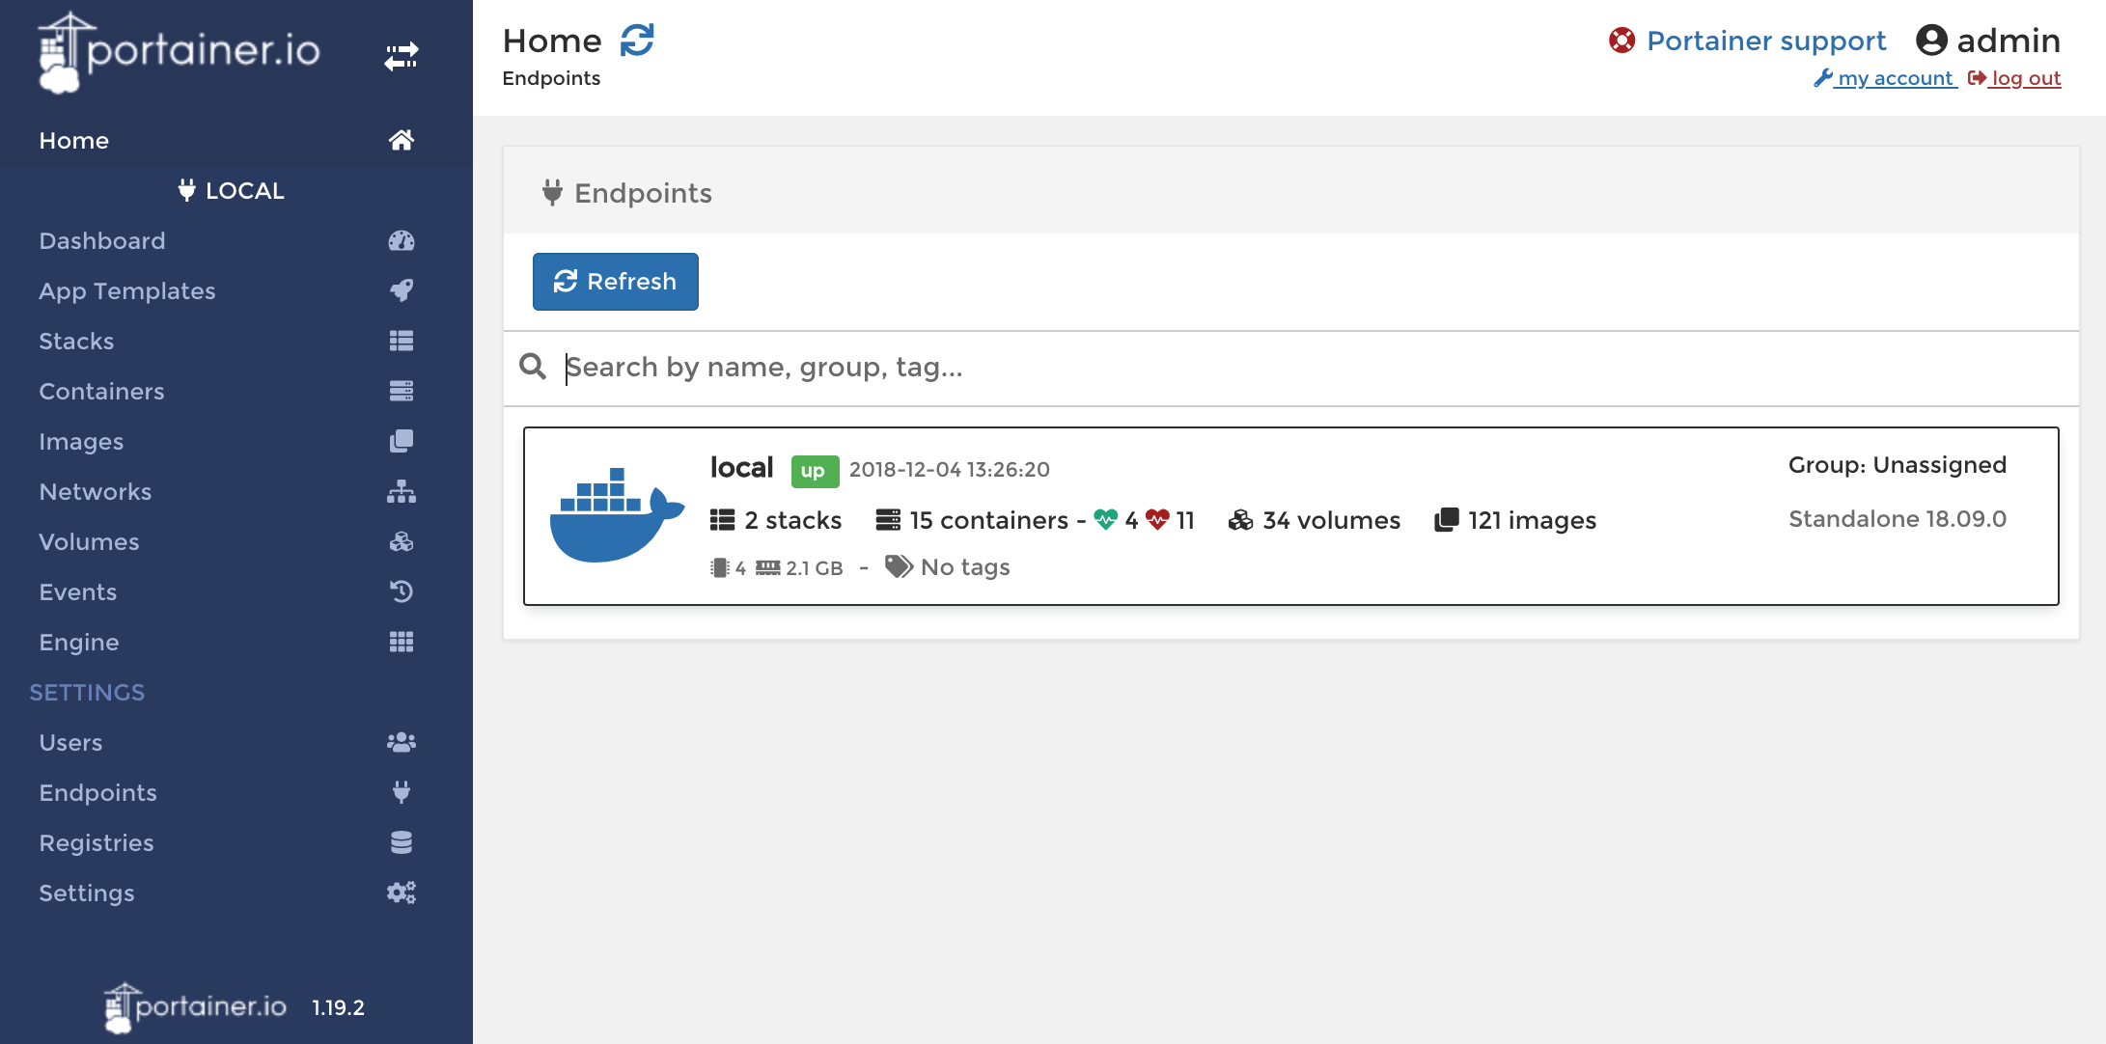Click the Dashboard gauge icon
This screenshot has height=1044, width=2106.
pos(401,241)
